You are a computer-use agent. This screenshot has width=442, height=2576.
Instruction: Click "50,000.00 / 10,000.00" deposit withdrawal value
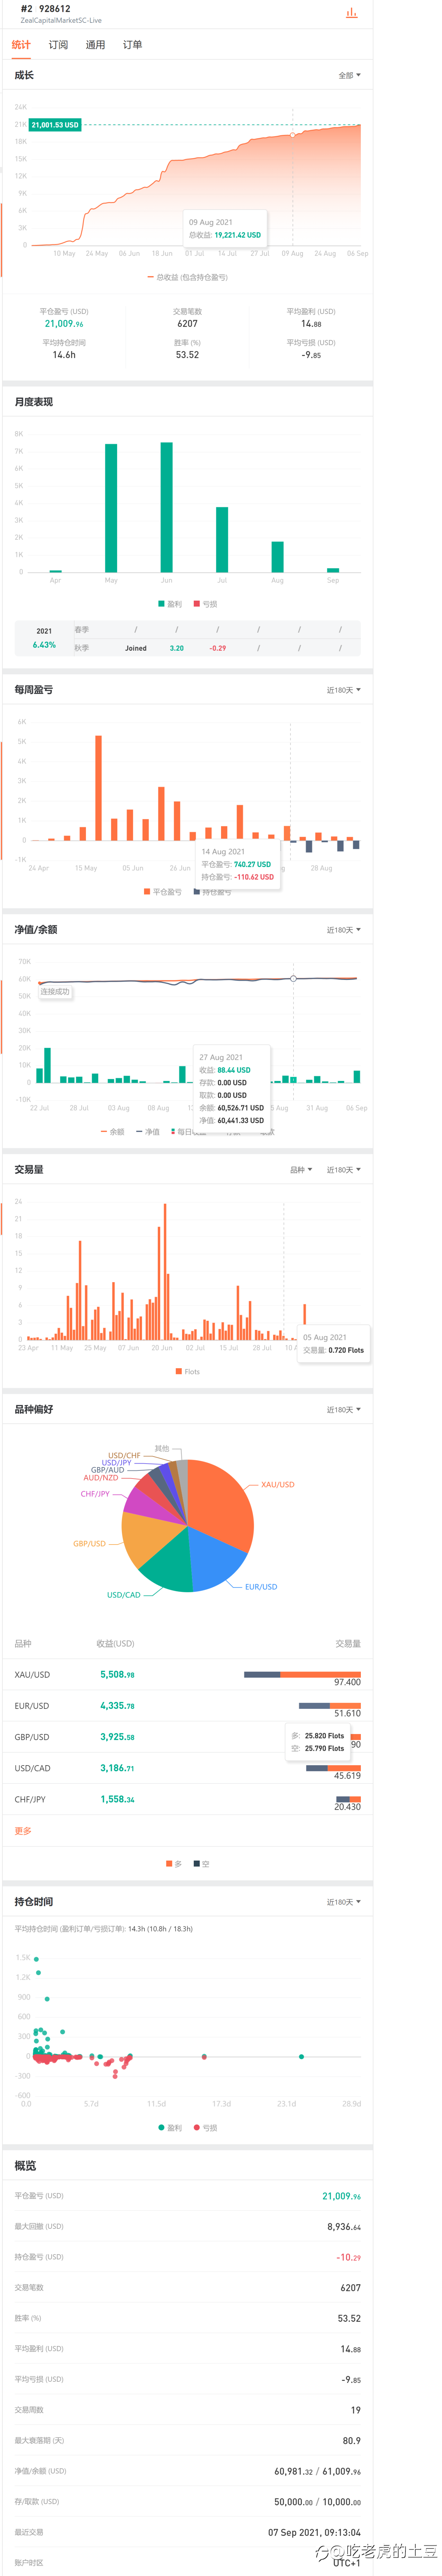317,2502
